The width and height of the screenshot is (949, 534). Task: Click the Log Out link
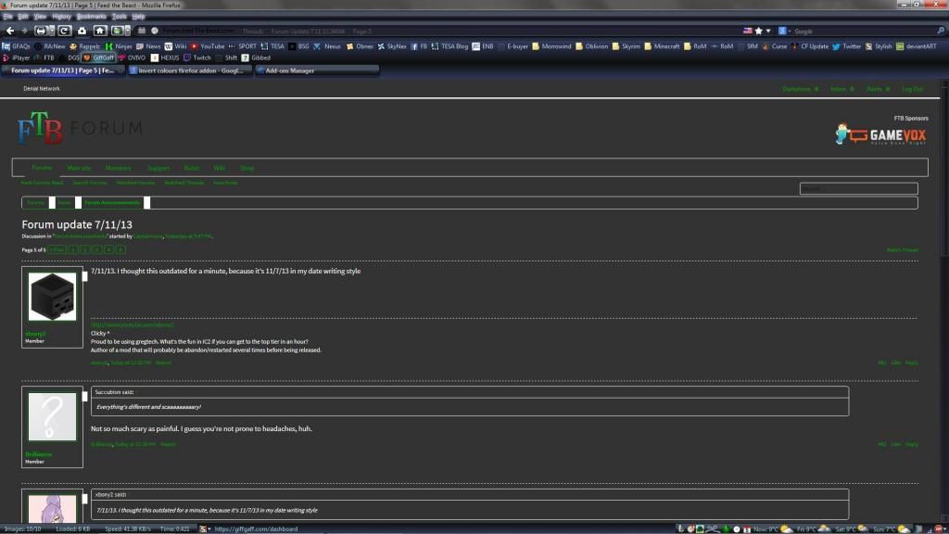pos(912,89)
